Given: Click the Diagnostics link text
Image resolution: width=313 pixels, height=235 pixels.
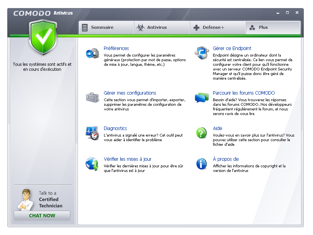Looking at the screenshot, I should click(115, 128).
